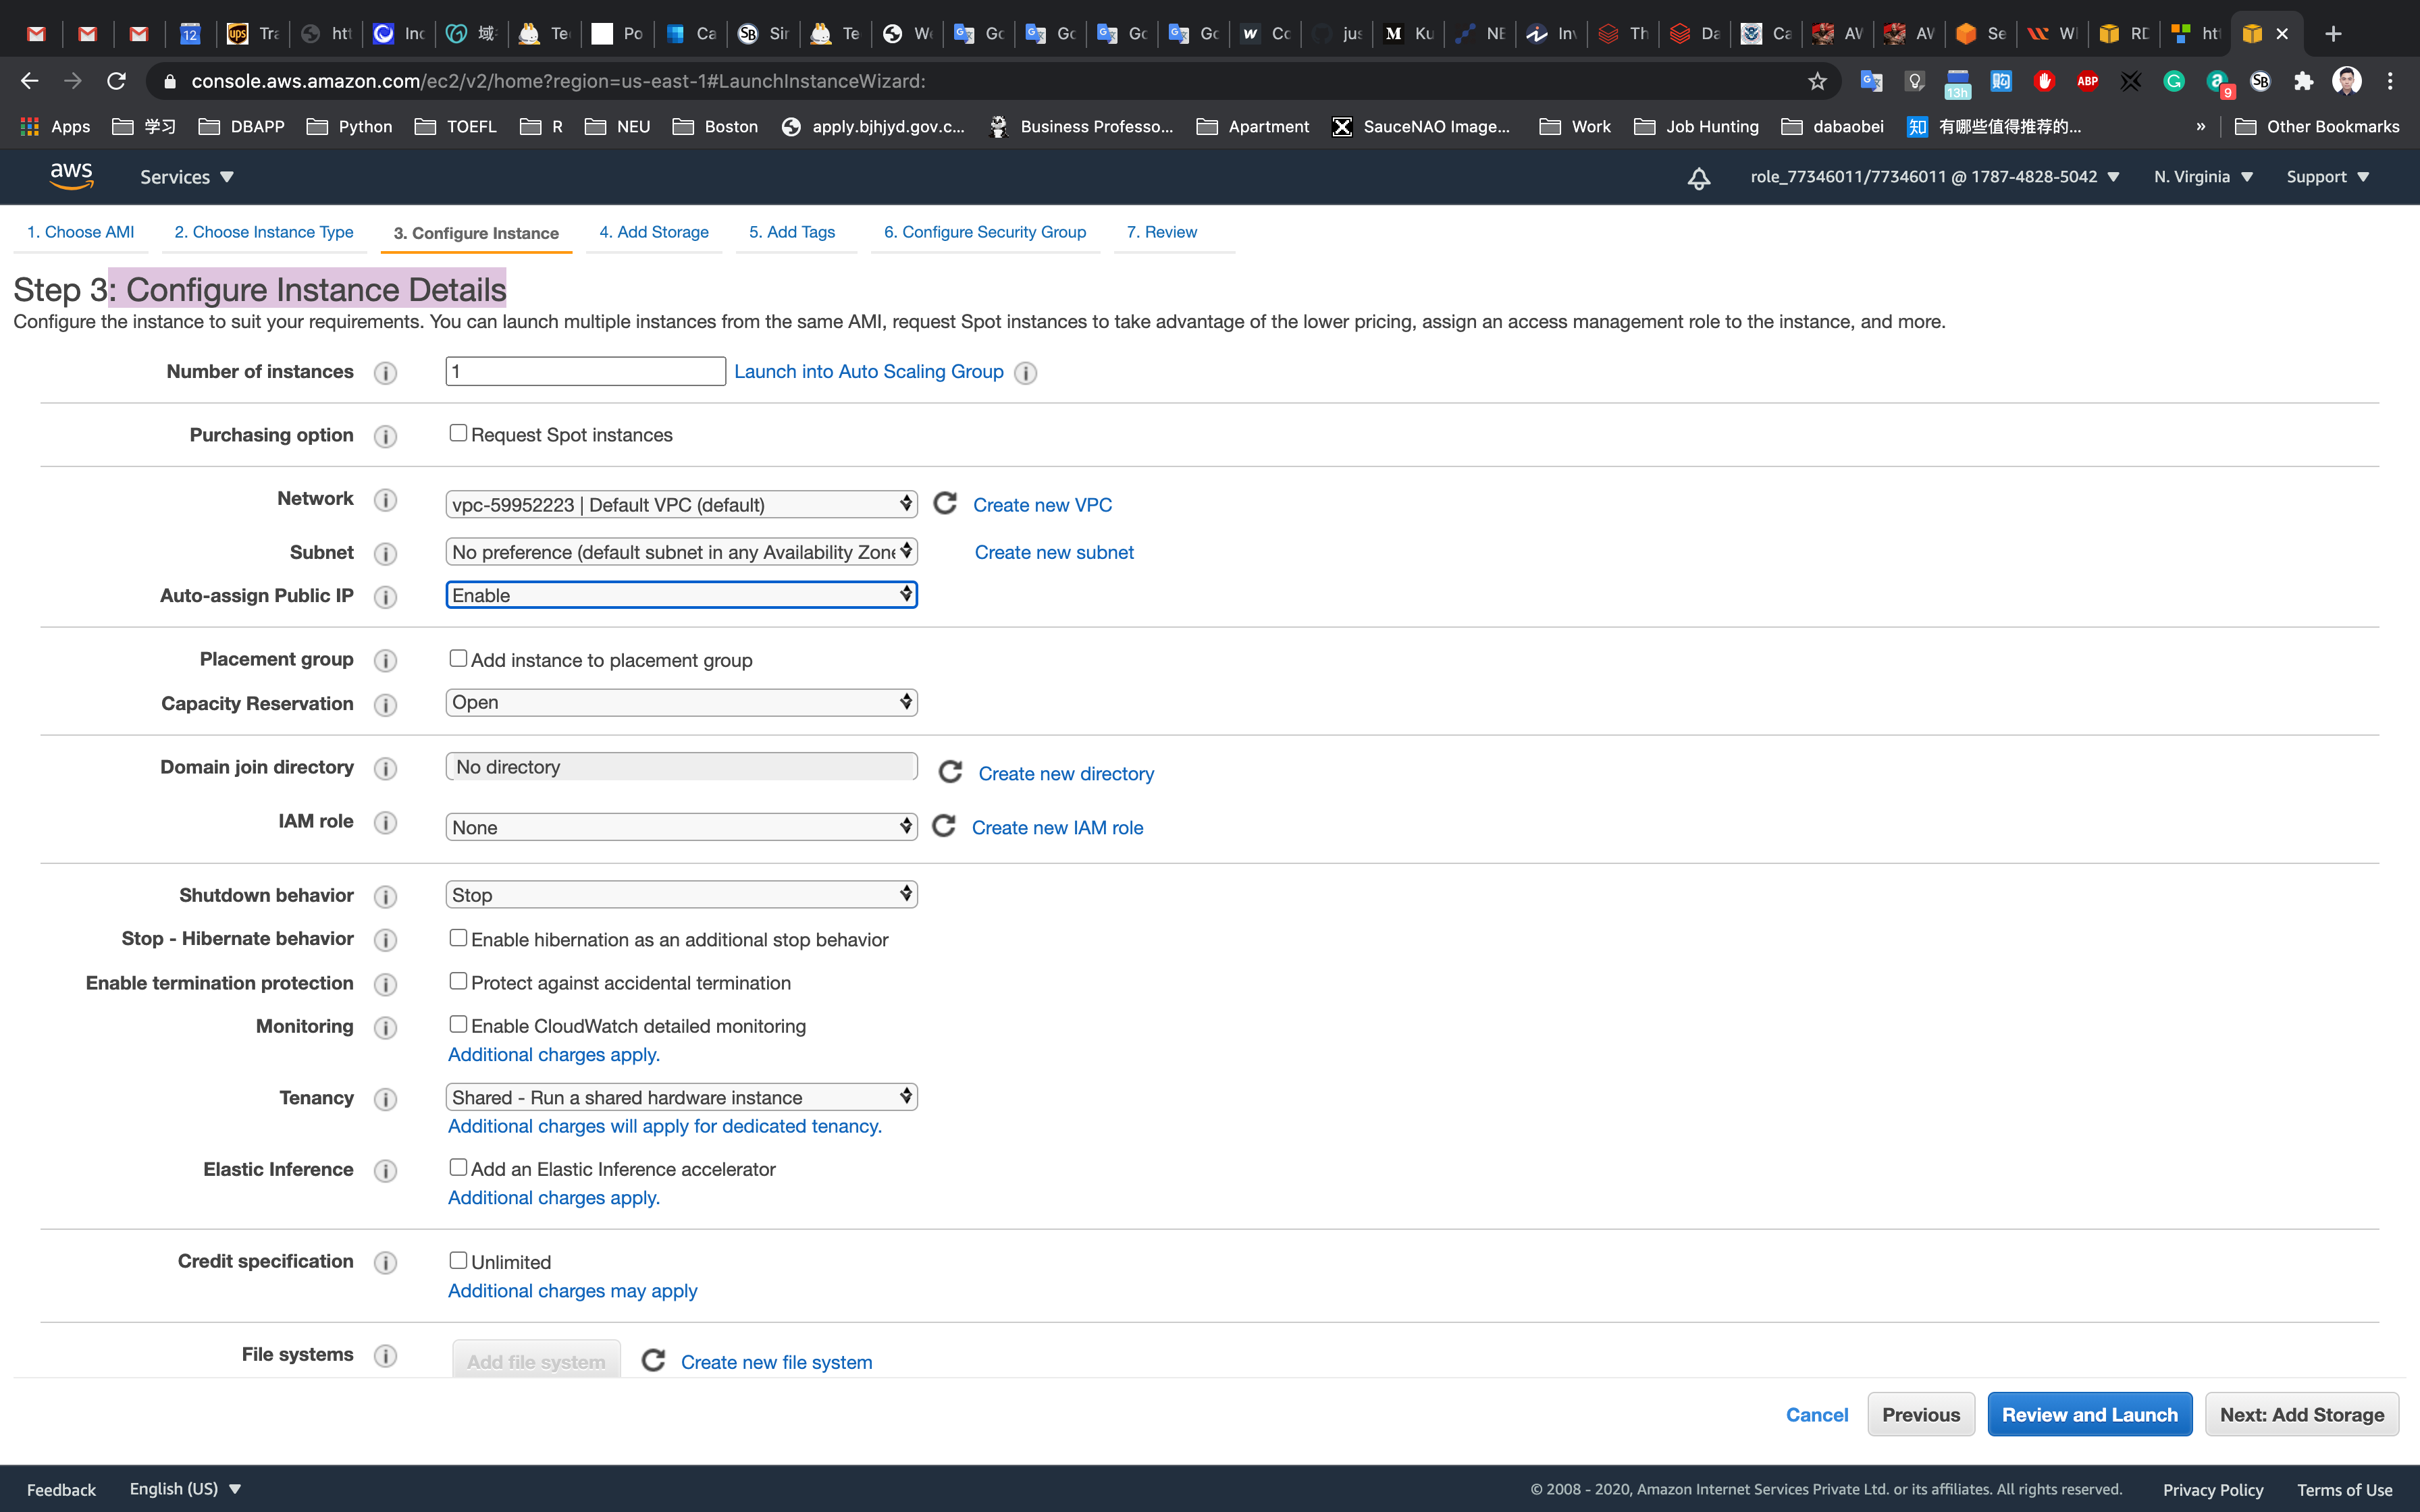Screen dimensions: 2420x1512
Task: Enable Protect against accidental termination
Action: 458,981
